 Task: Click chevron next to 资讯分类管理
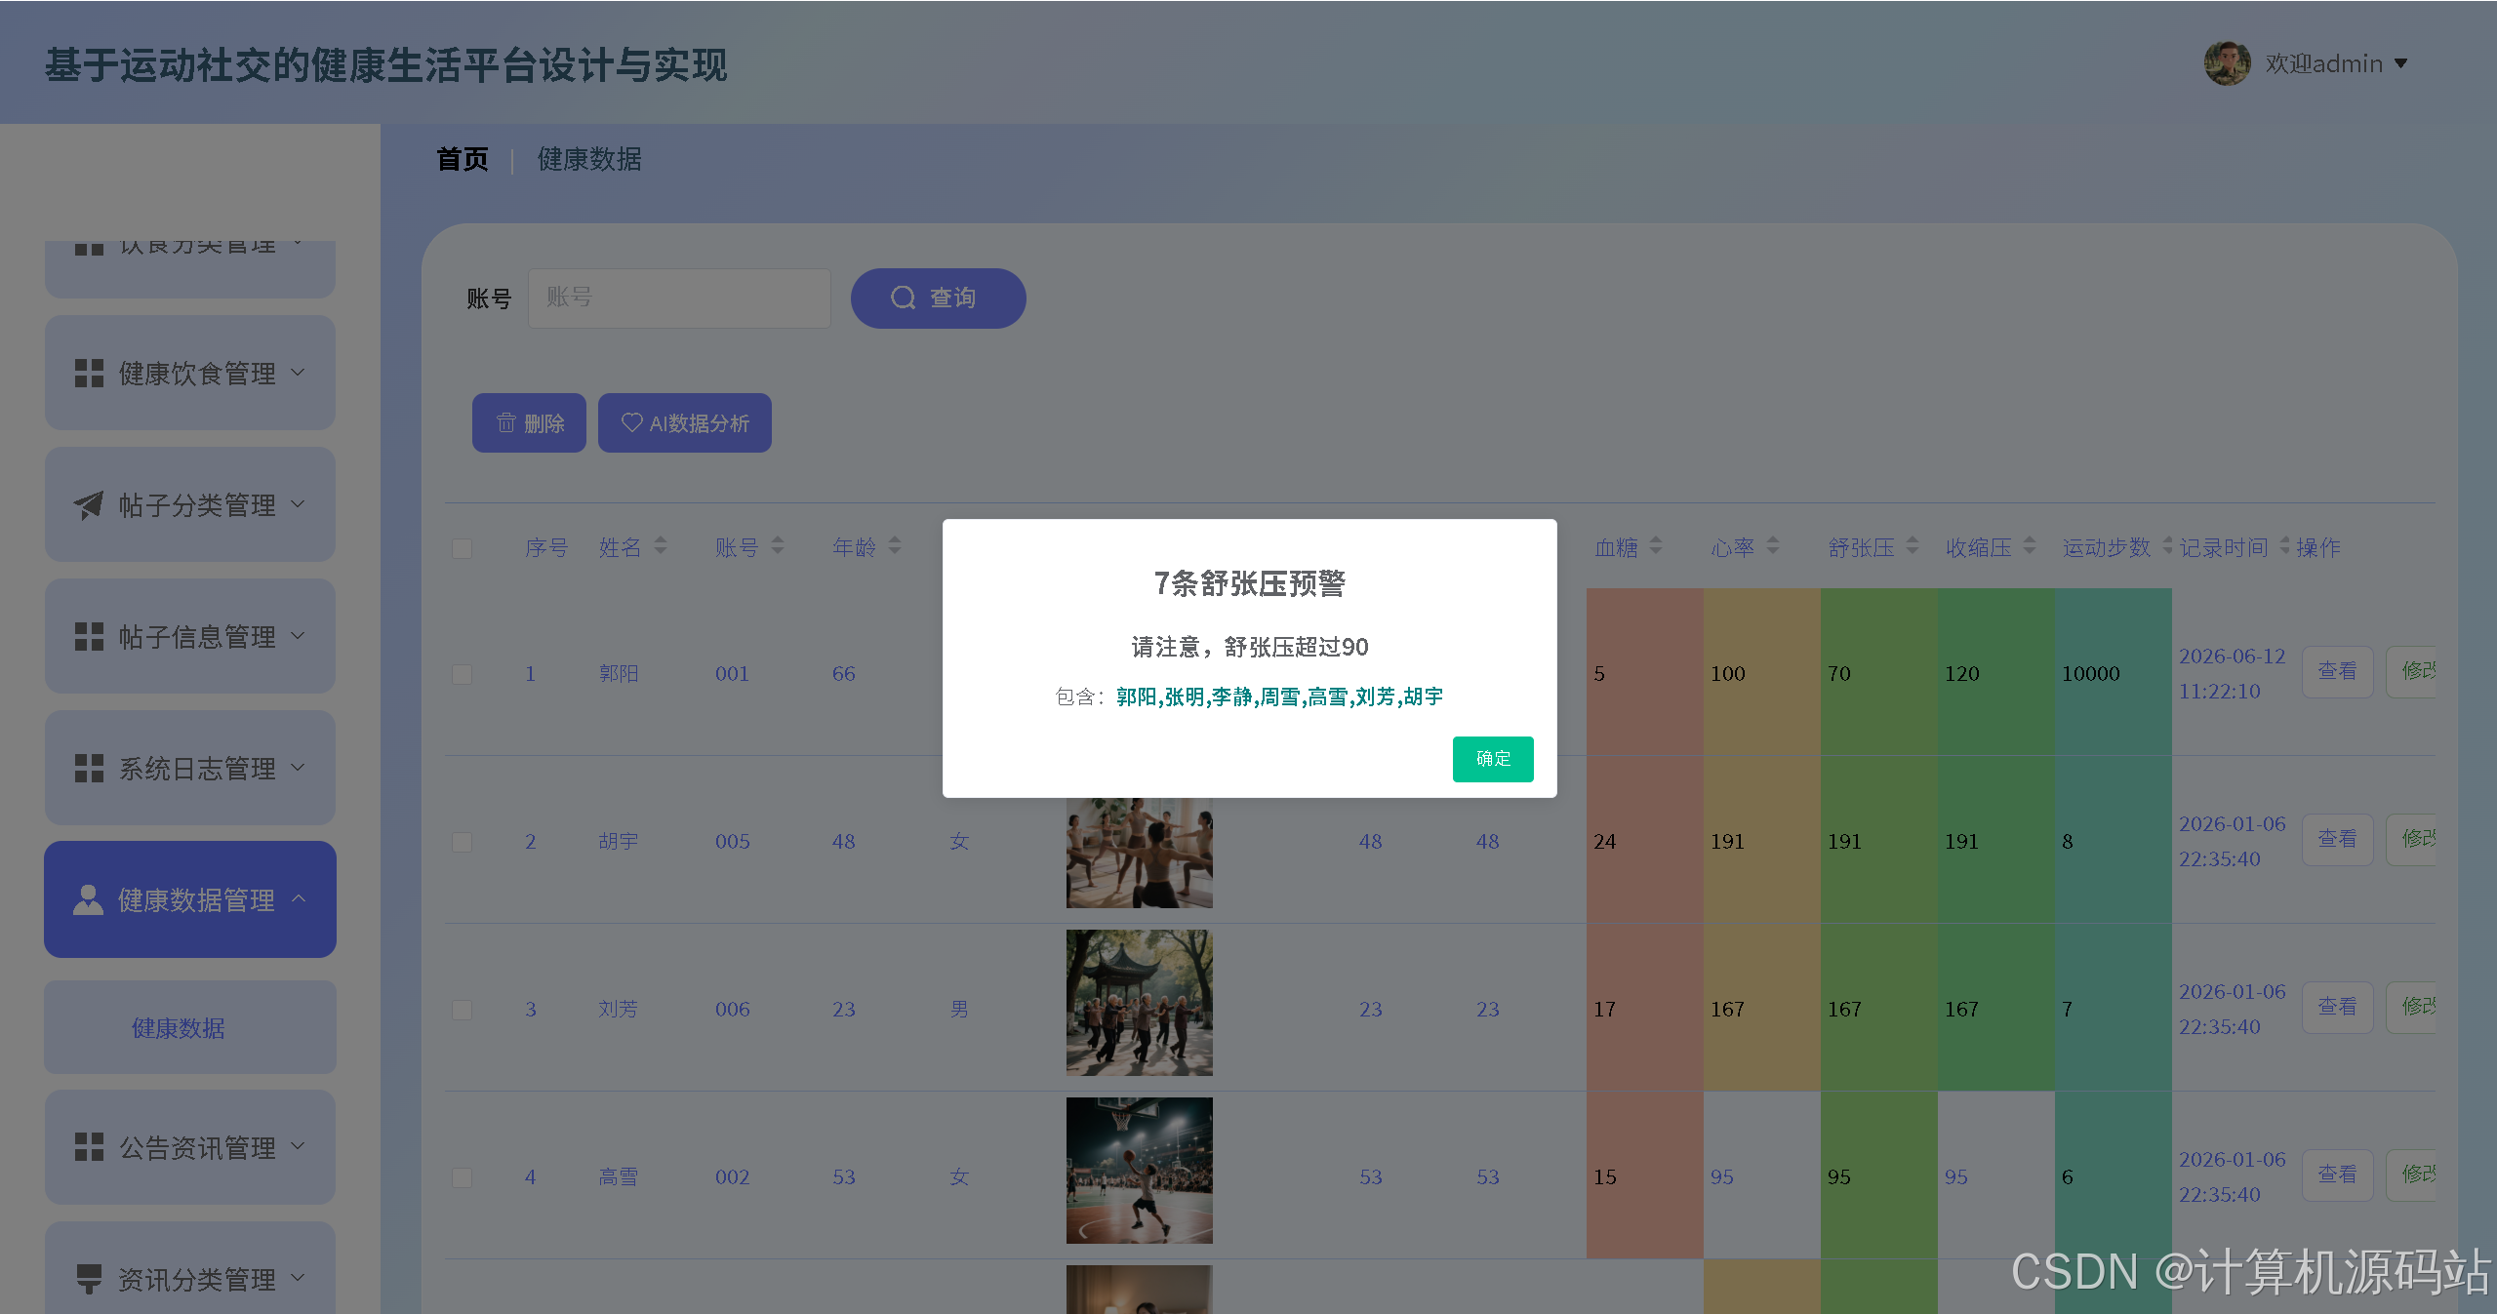click(299, 1278)
